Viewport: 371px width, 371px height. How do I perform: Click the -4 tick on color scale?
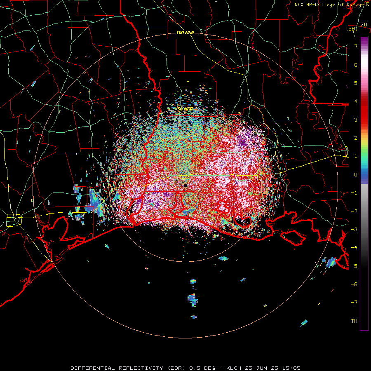[354, 248]
